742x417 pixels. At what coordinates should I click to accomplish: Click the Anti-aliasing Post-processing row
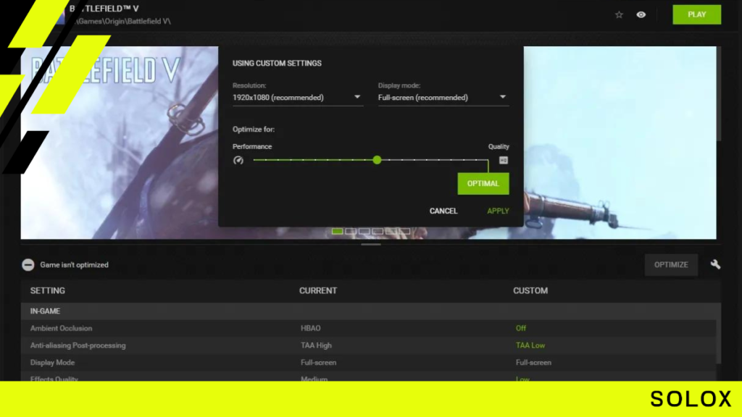coord(368,345)
